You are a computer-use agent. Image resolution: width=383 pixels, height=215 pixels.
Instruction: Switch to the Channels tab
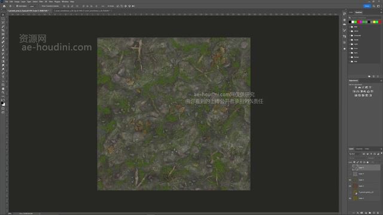(x=359, y=149)
